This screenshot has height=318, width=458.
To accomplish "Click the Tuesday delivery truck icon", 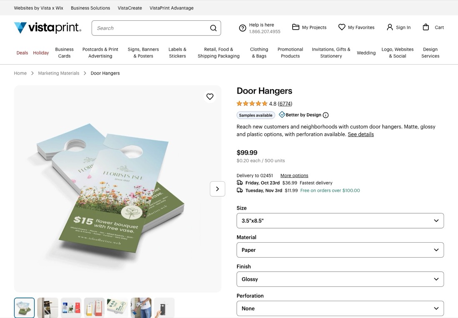I will click(x=239, y=190).
